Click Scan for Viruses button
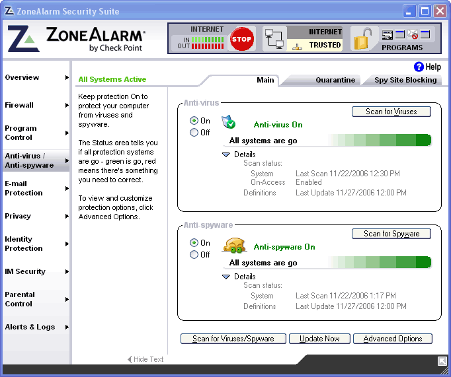Image resolution: width=451 pixels, height=377 pixels. [x=391, y=112]
